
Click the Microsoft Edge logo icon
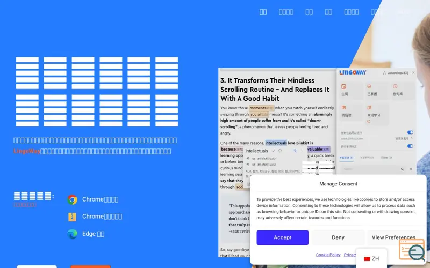(x=73, y=234)
